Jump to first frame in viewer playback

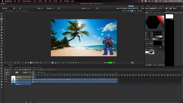click(x=26, y=63)
